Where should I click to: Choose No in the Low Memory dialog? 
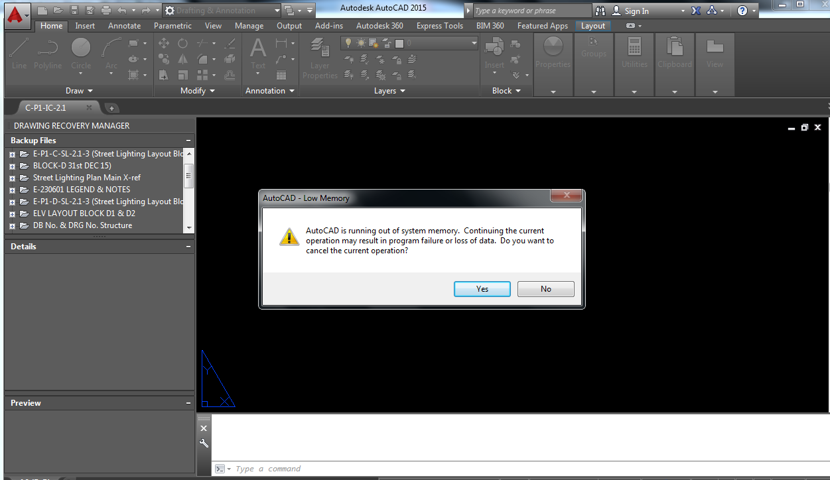tap(545, 289)
